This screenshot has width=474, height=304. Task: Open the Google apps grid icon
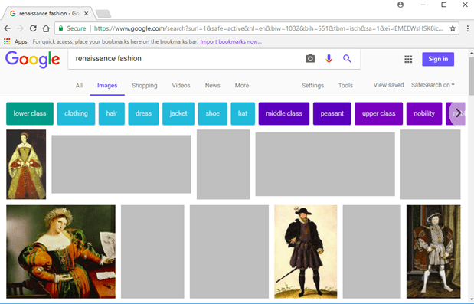pyautogui.click(x=408, y=59)
